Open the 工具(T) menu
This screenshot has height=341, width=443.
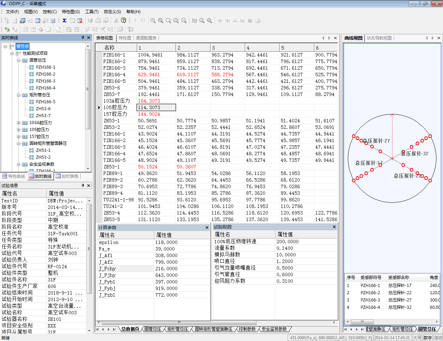point(92,12)
